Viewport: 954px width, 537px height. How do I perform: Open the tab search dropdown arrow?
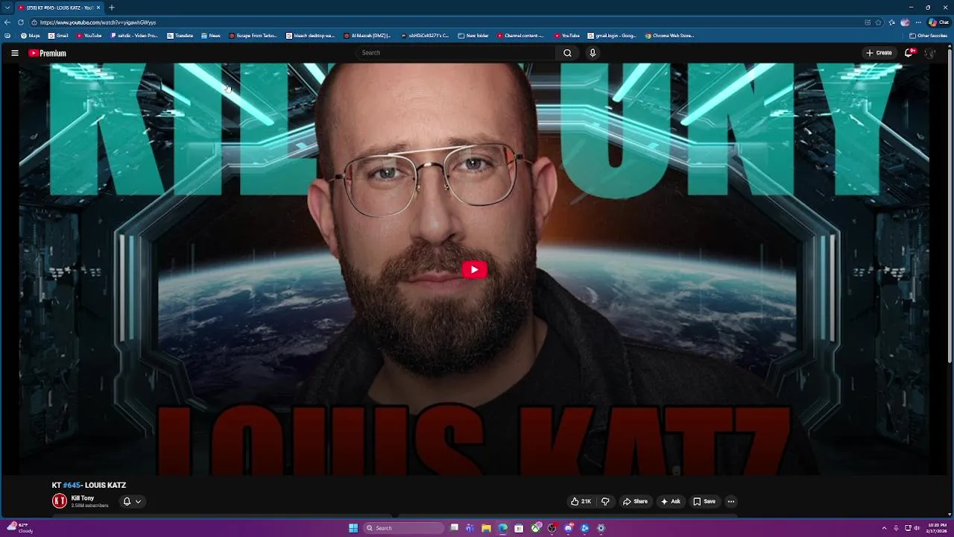7,7
